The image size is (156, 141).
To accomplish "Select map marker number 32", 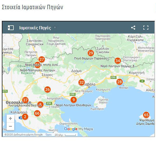I will point(82,82).
